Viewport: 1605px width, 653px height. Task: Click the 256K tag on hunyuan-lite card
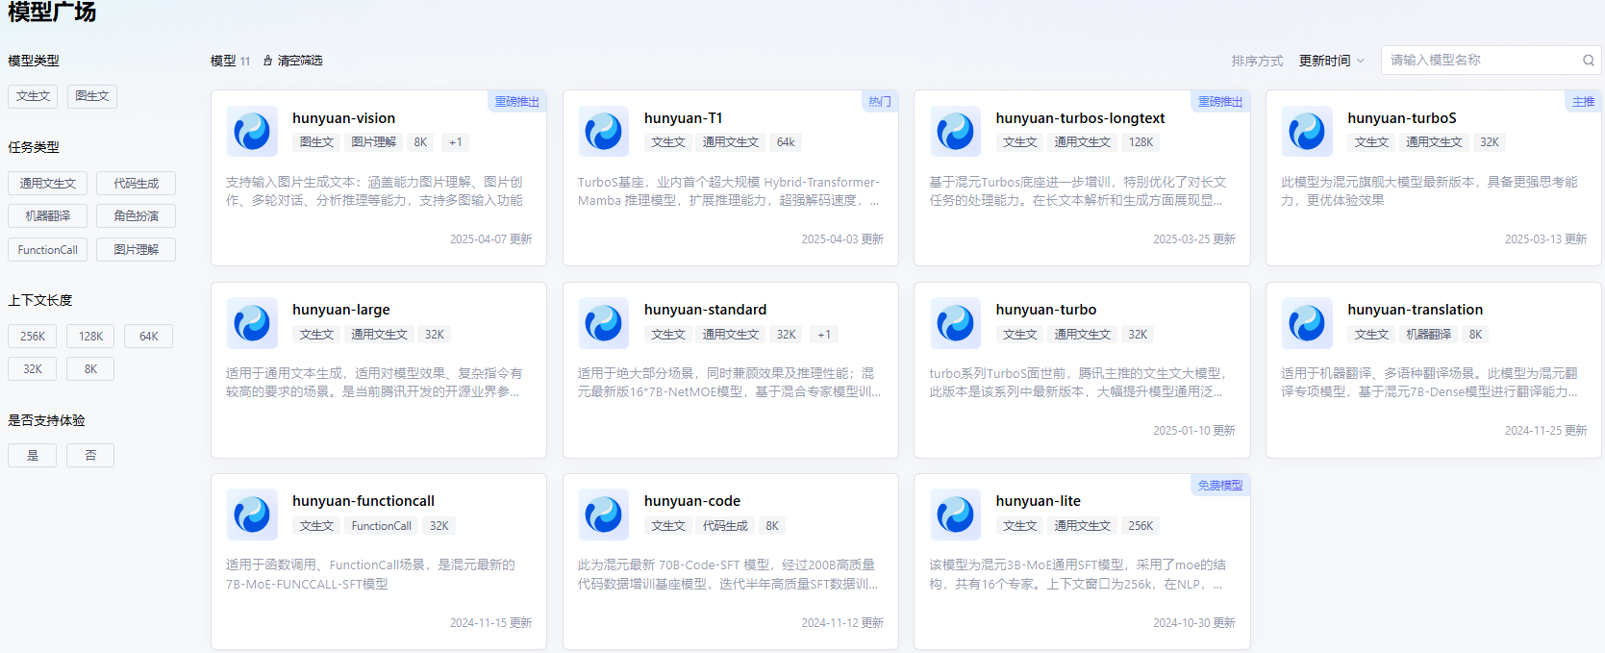coord(1141,526)
